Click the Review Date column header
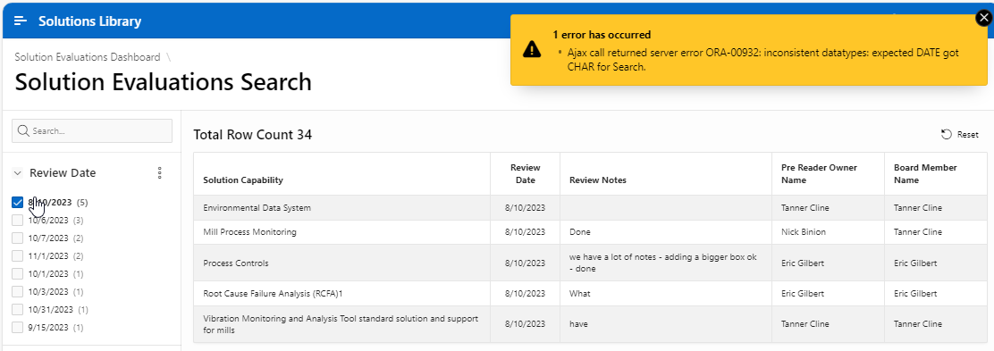Image resolution: width=994 pixels, height=351 pixels. tap(525, 173)
